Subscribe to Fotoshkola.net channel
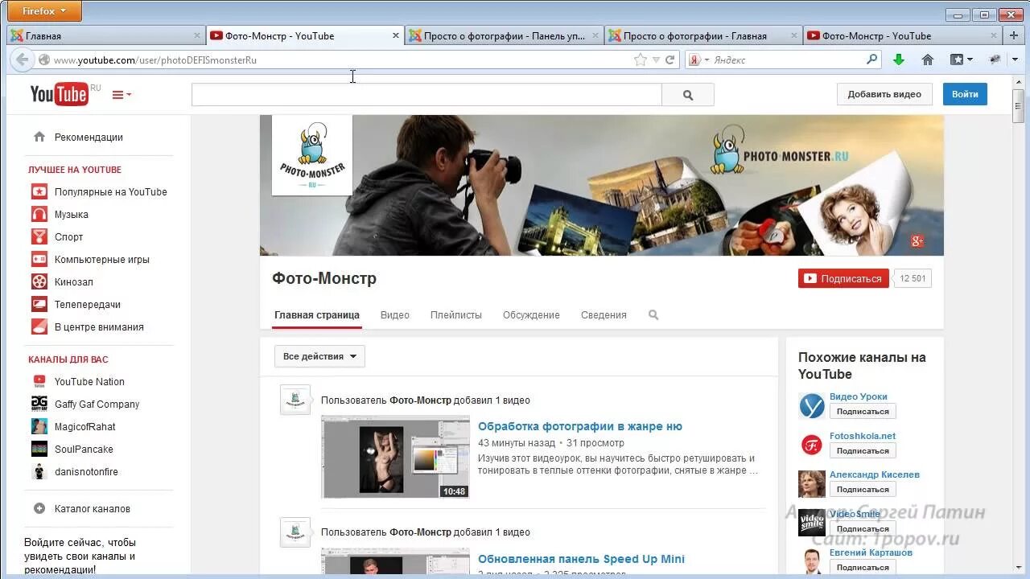 point(863,451)
